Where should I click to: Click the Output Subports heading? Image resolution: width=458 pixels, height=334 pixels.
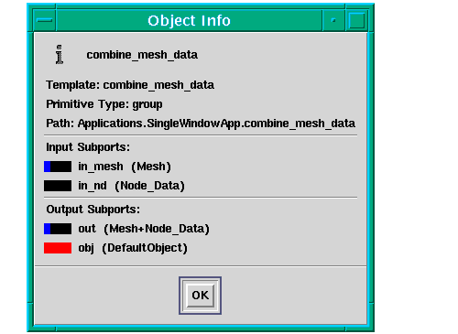coord(93,210)
